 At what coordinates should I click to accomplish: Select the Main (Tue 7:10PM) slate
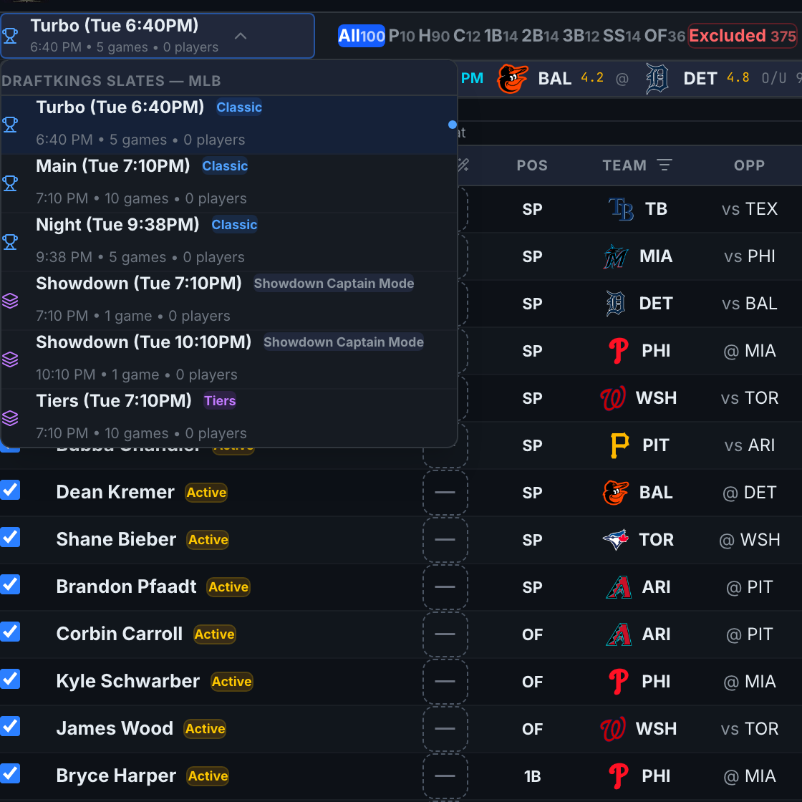click(x=228, y=183)
